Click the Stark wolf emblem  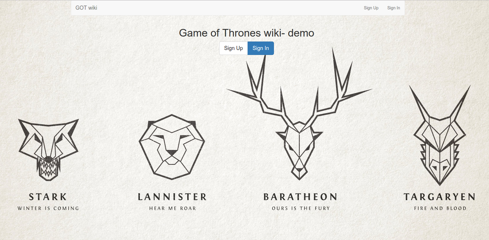tap(49, 150)
